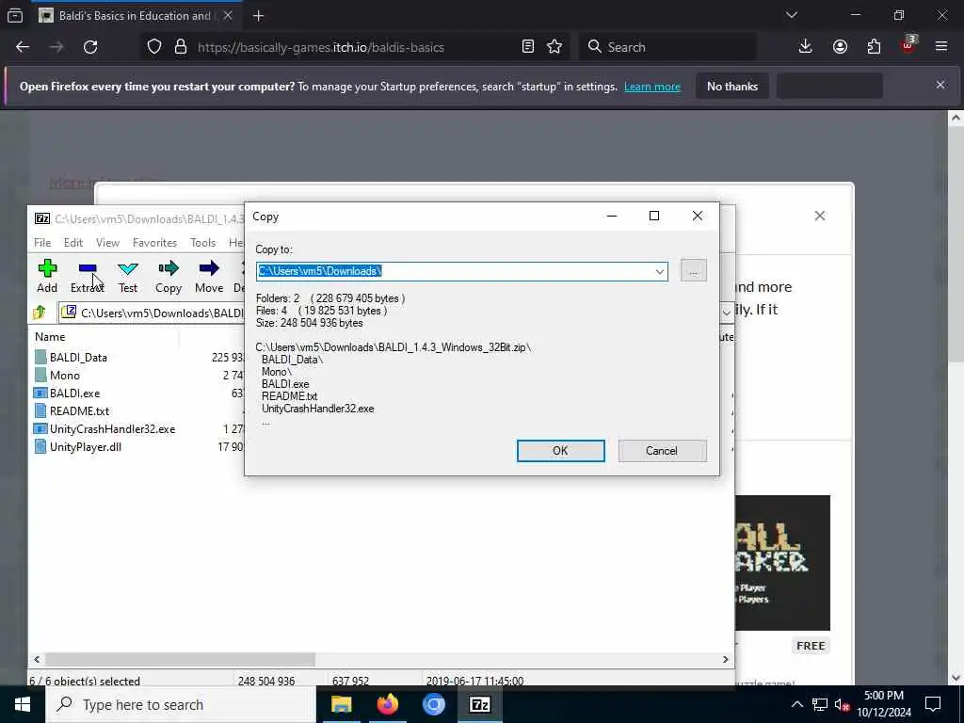Open the notification center icon
Screen dimensions: 964x723
coord(933,704)
